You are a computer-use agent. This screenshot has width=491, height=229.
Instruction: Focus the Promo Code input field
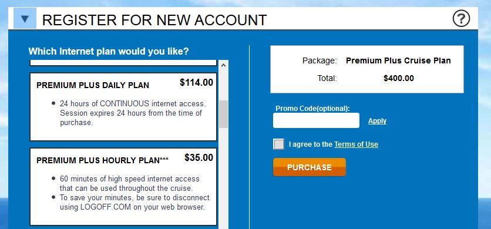(x=316, y=120)
